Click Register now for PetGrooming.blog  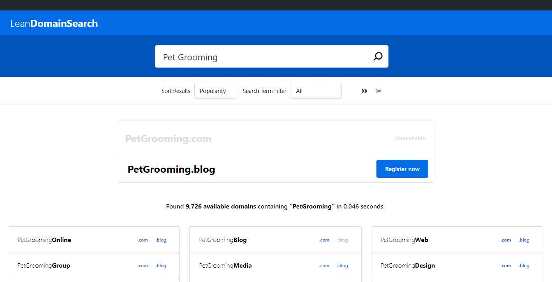click(402, 169)
